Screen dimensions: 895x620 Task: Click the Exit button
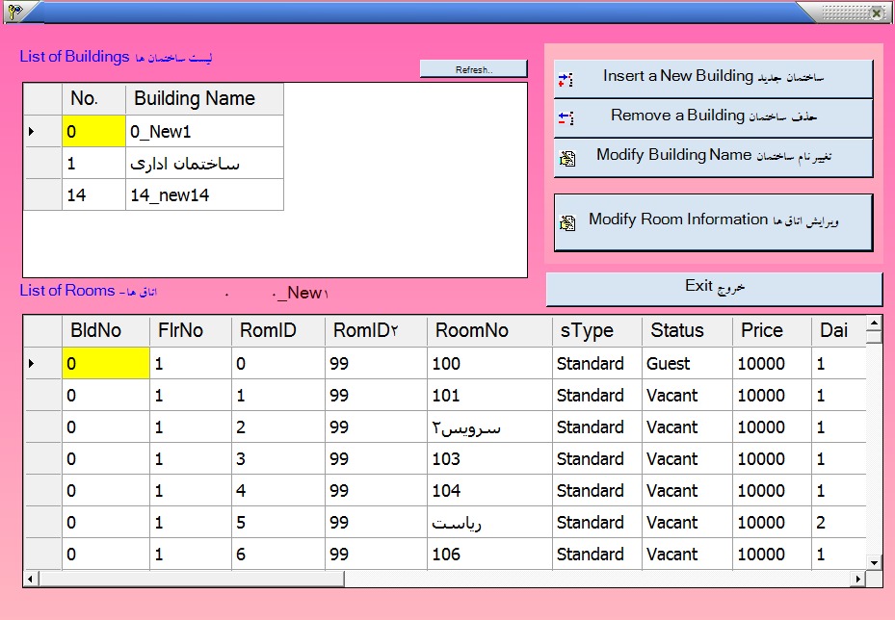[x=714, y=288]
